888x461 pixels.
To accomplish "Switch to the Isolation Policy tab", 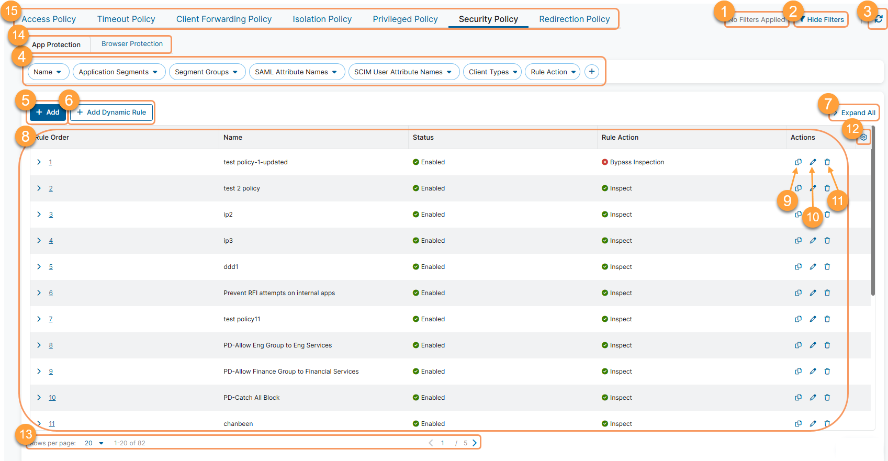I will tap(322, 19).
